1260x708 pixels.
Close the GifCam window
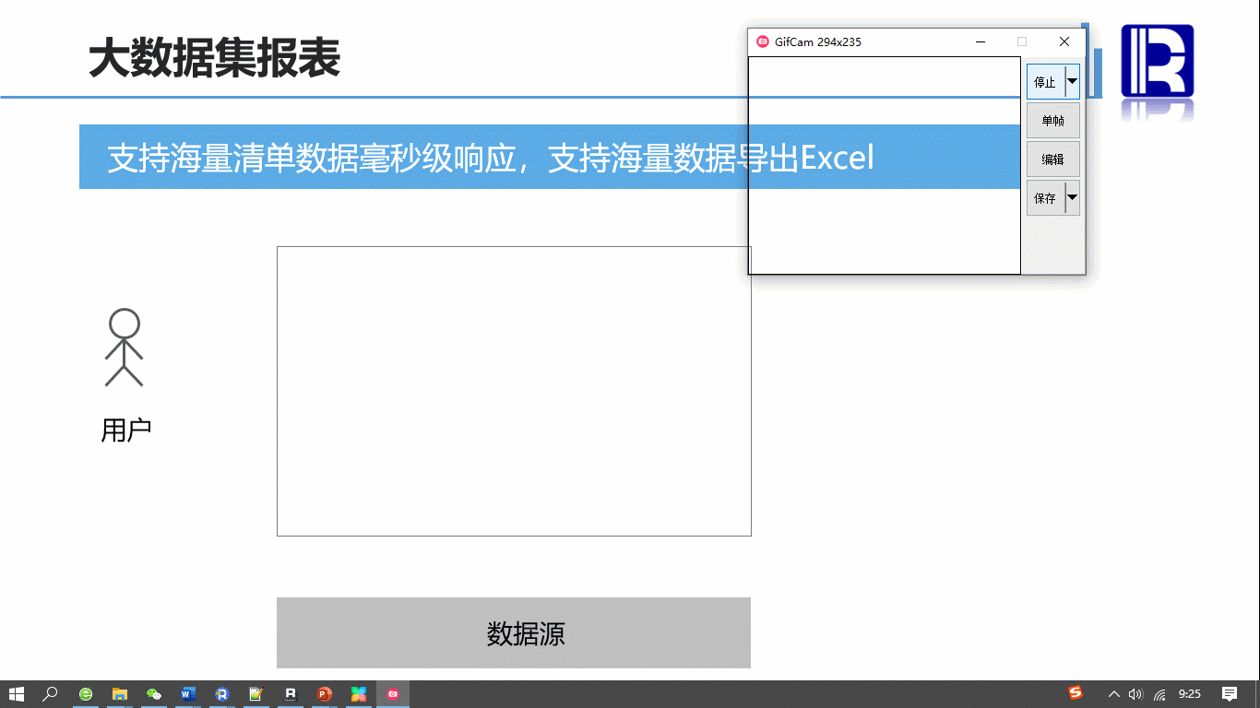pos(1064,41)
